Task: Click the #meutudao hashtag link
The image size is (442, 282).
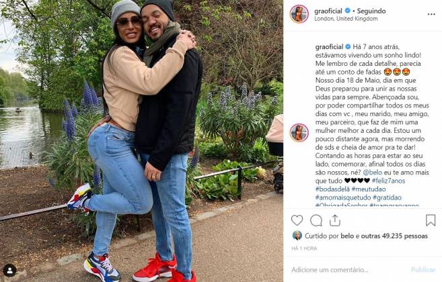Action: [x=369, y=189]
